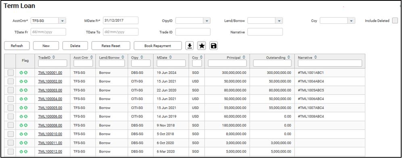The image size is (402, 159).
Task: Open the Lend/Borrow filter dropdown
Action: pos(278,21)
